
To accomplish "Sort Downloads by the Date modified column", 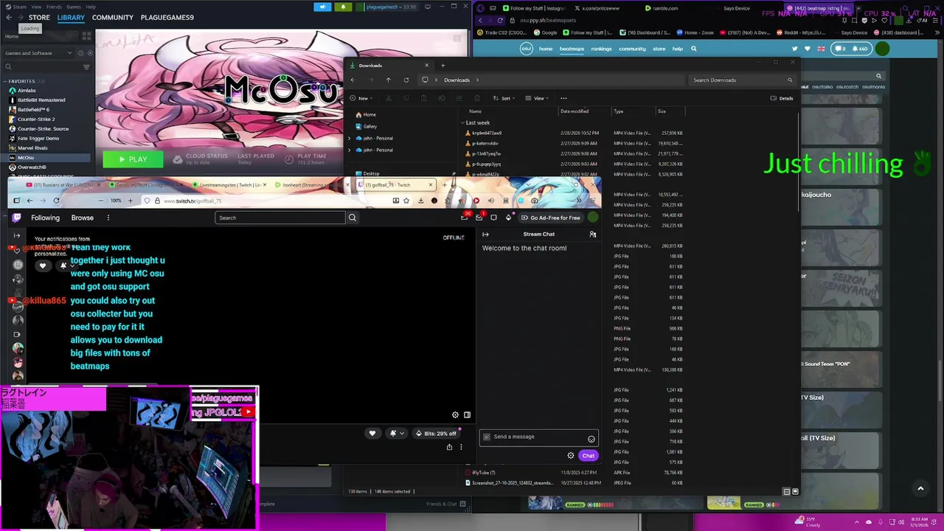I will (x=575, y=111).
